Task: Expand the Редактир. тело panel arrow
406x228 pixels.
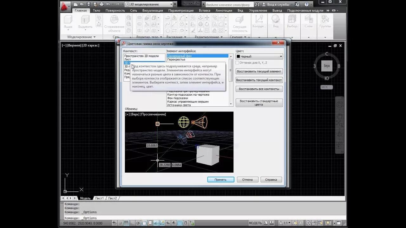Action: coord(160,37)
